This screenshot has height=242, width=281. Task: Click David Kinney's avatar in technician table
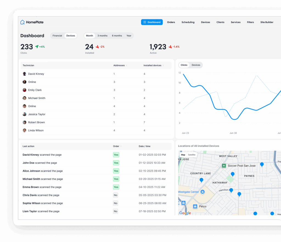click(24, 74)
